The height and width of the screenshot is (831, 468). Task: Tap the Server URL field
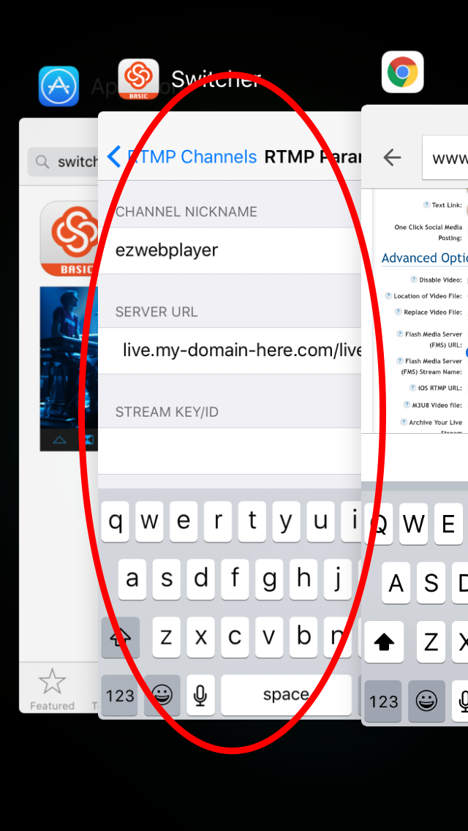[230, 350]
